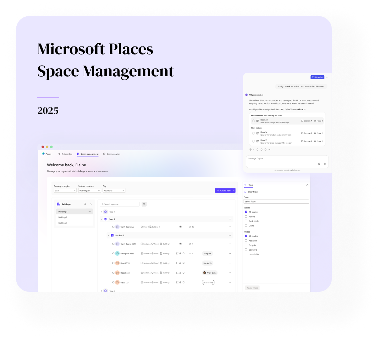Collapse the Floor 3 row
380x340 pixels.
click(x=102, y=219)
